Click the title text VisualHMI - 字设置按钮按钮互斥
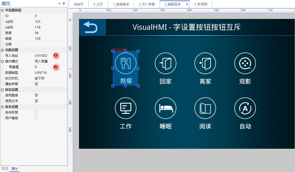This screenshot has height=172, width=295. pos(186,27)
